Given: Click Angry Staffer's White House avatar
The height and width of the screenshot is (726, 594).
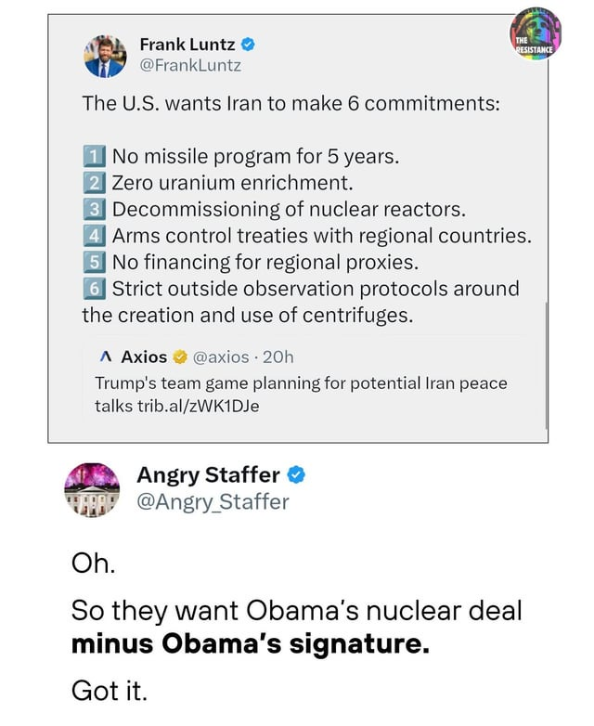Looking at the screenshot, I should [x=93, y=489].
